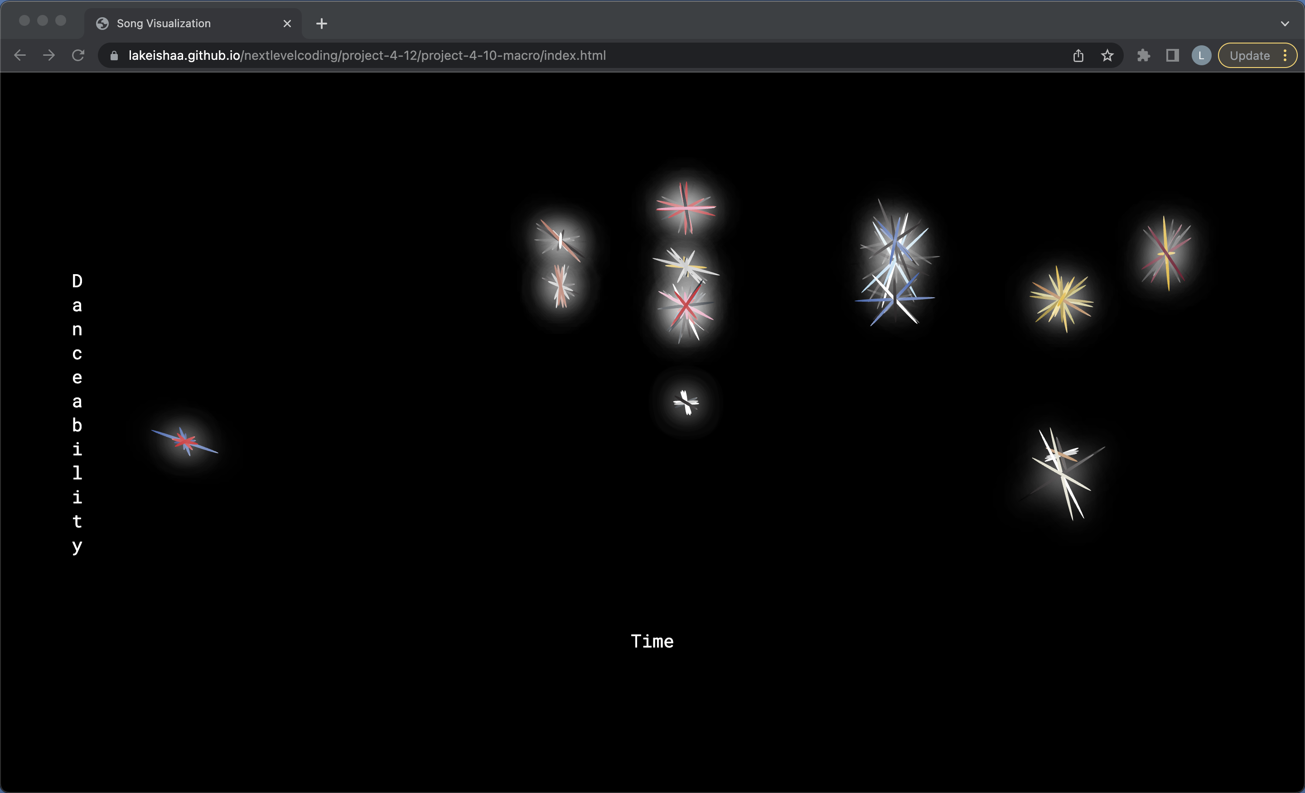The height and width of the screenshot is (793, 1305).
Task: Click the small white burst above Time
Action: pos(686,402)
